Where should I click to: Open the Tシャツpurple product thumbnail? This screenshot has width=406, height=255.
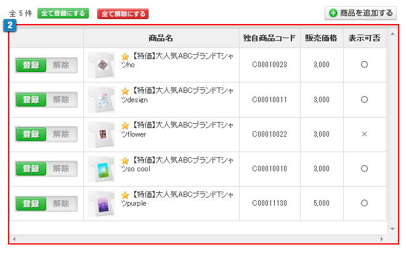coord(100,203)
